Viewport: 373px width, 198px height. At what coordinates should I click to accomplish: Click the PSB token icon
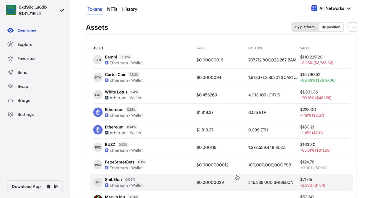tap(98, 165)
